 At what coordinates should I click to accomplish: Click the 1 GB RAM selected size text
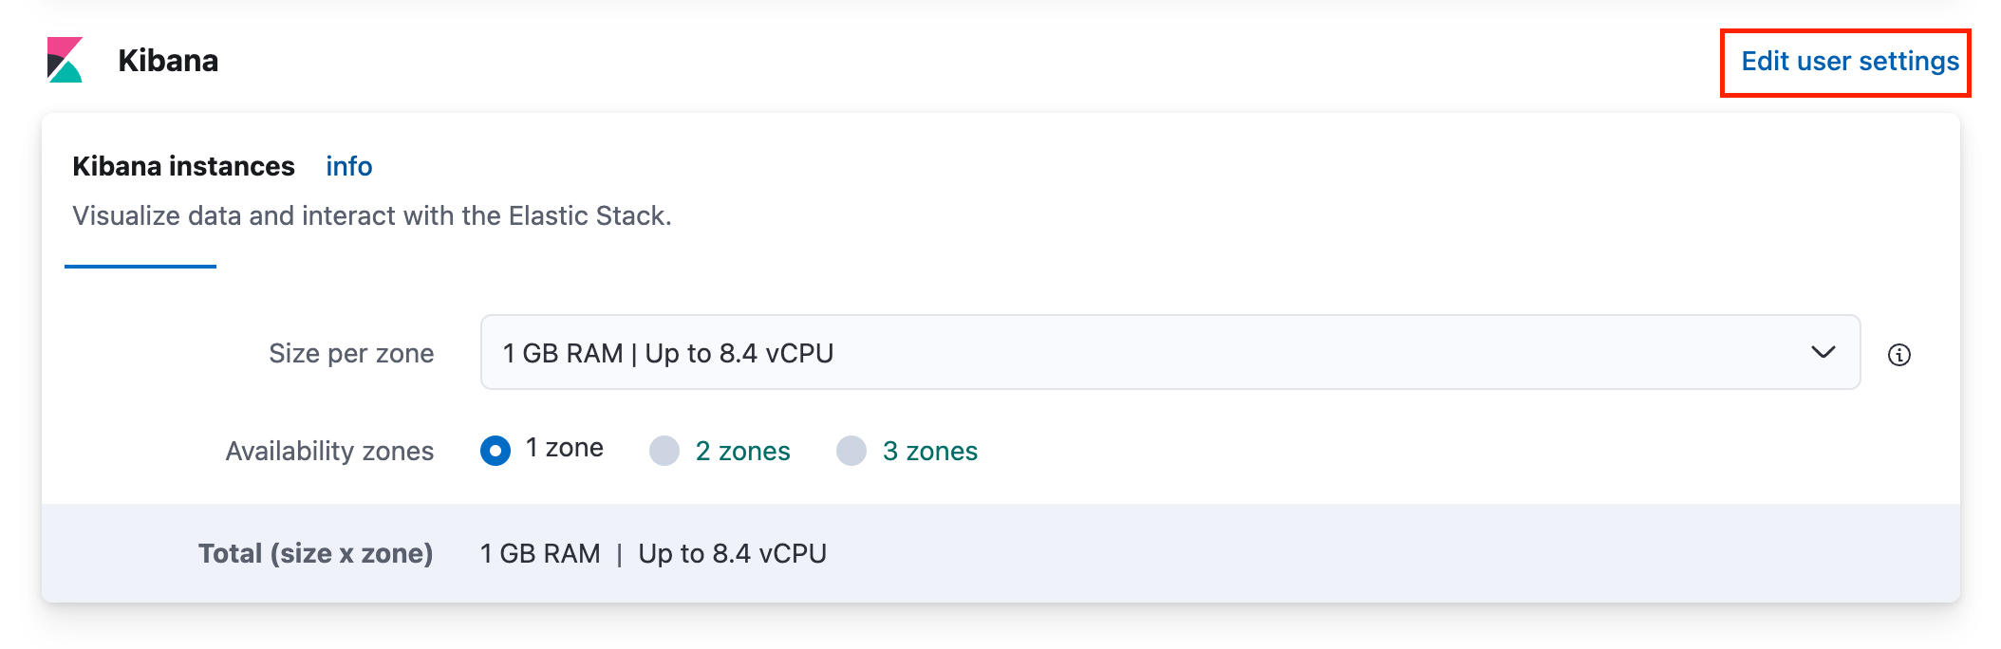[x=667, y=353]
